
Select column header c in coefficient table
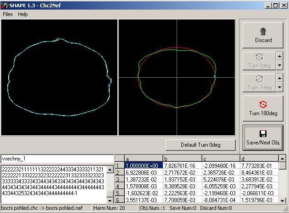click(x=221, y=159)
